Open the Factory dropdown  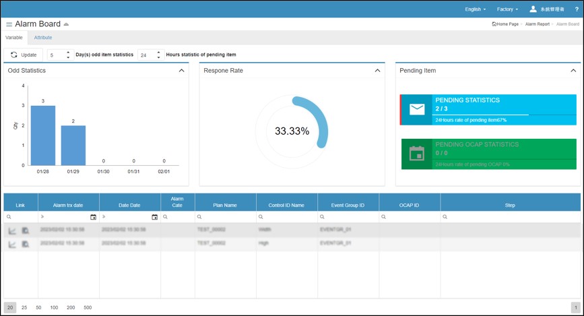click(x=507, y=9)
